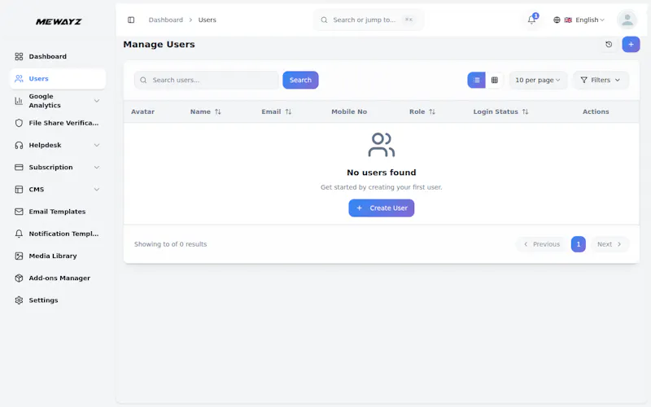Click the history clock icon

pos(609,45)
